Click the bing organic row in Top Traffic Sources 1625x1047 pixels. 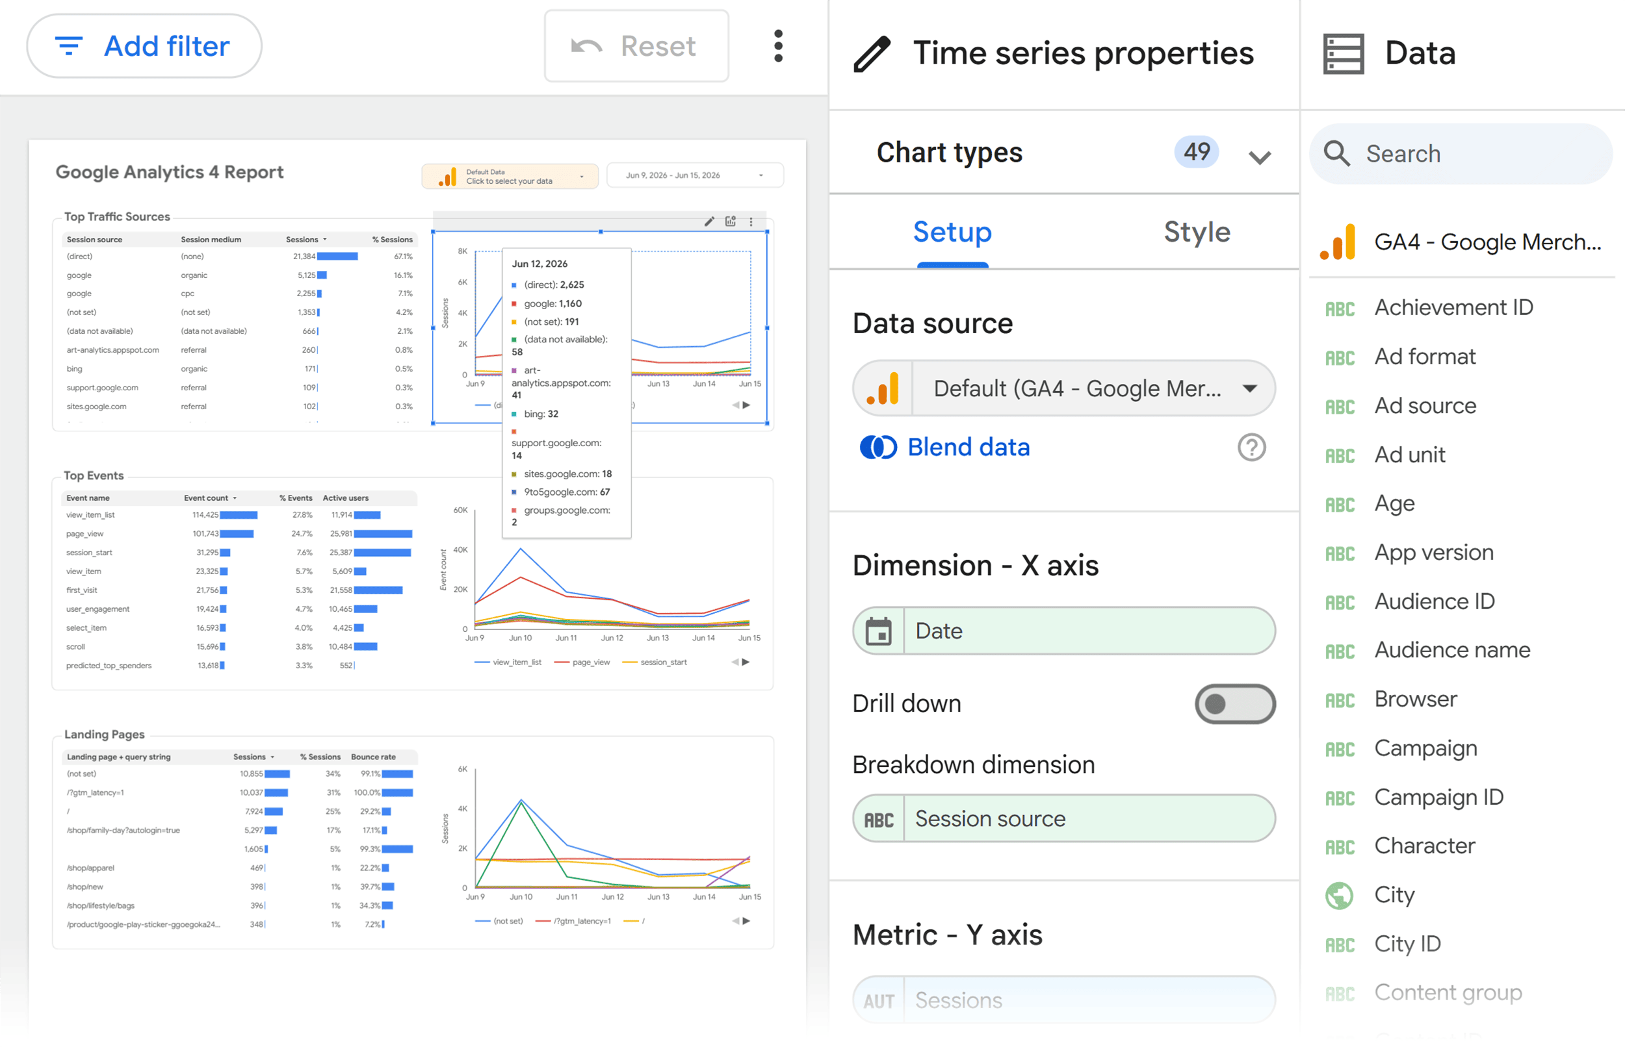(x=240, y=368)
